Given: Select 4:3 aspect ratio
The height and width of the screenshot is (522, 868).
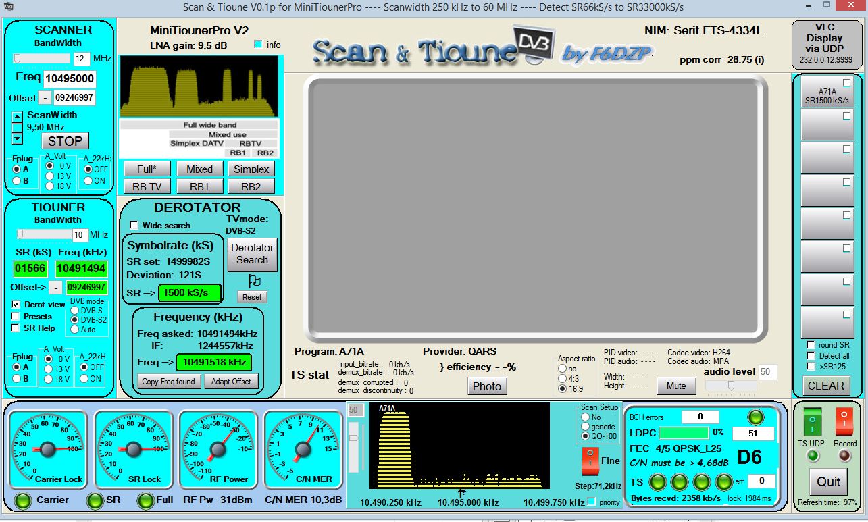Looking at the screenshot, I should pyautogui.click(x=563, y=379).
